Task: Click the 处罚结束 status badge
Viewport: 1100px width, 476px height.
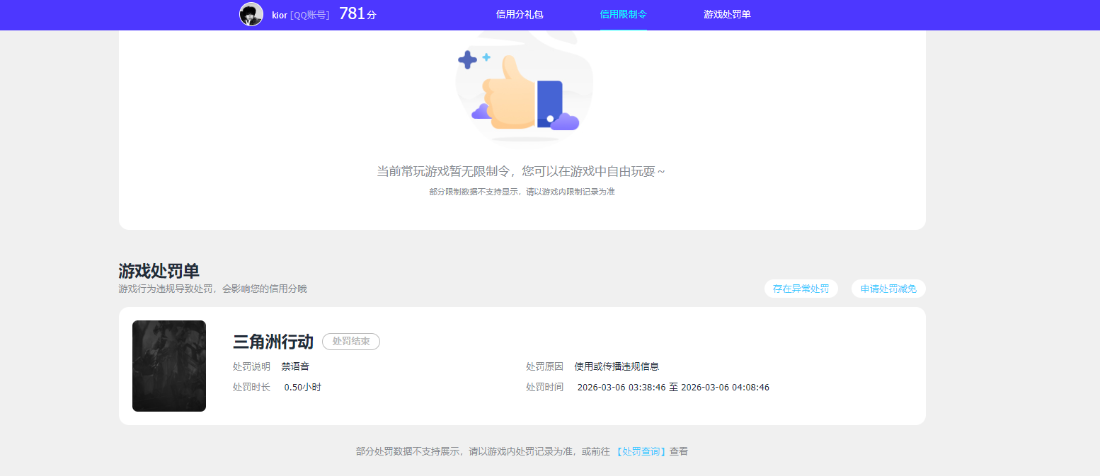Action: (351, 342)
